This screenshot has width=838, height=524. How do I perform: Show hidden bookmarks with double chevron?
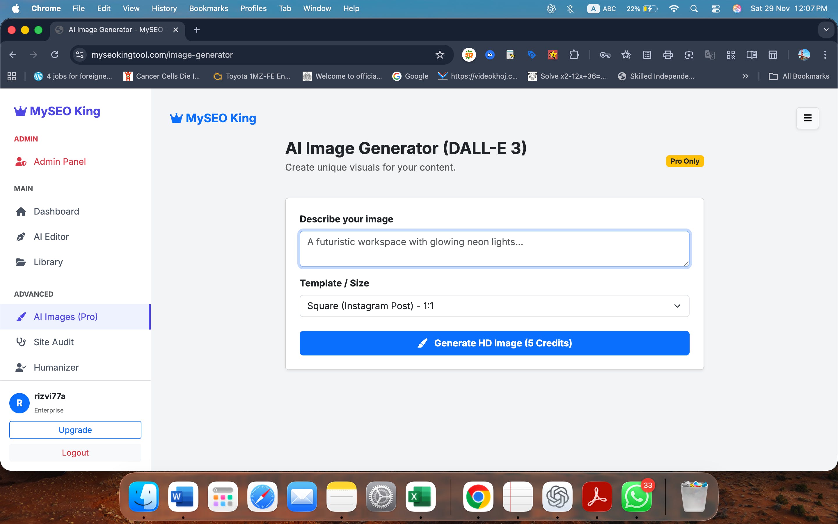(x=745, y=76)
